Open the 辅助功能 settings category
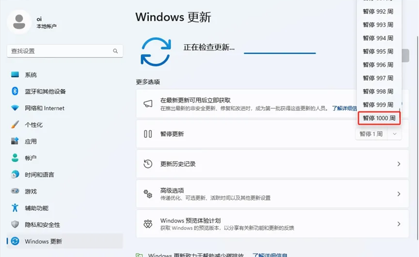Image resolution: width=419 pixels, height=257 pixels. [65, 208]
